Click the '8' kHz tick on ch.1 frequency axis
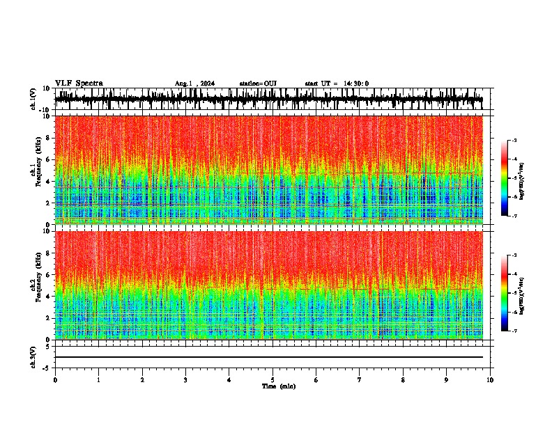This screenshot has width=552, height=426. 49,138
